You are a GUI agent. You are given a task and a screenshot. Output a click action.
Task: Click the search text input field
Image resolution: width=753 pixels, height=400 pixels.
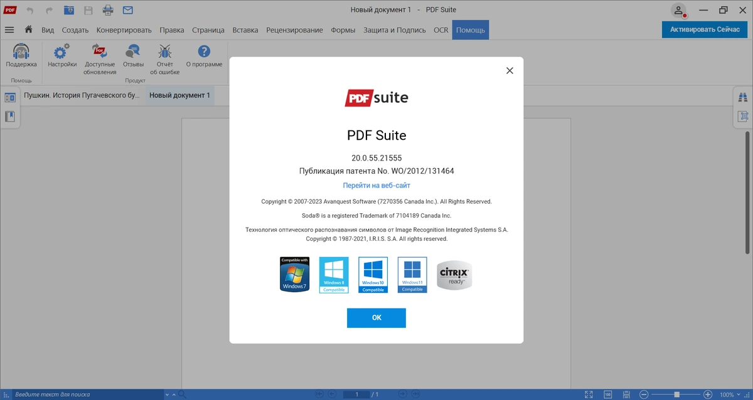coord(87,394)
